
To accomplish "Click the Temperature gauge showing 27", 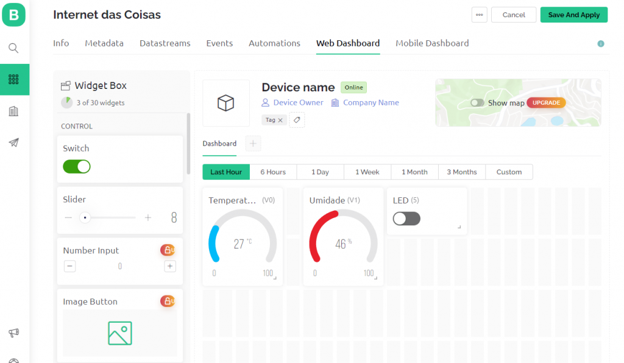I will [x=243, y=237].
